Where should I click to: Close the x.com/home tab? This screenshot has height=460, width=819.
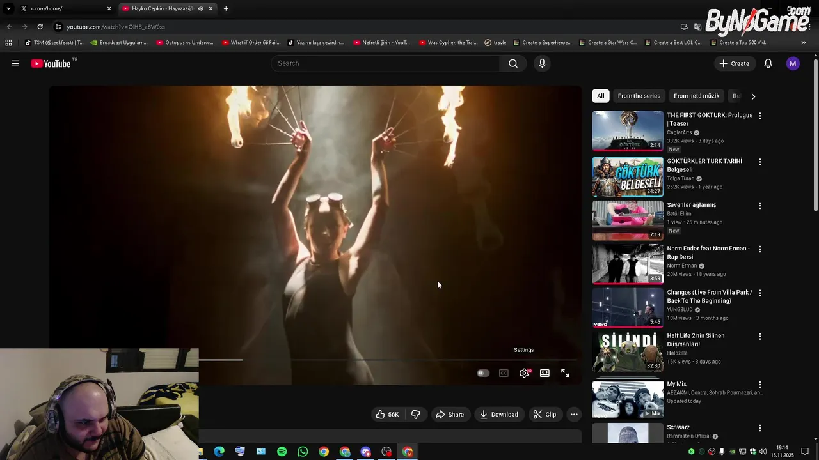pos(109,8)
